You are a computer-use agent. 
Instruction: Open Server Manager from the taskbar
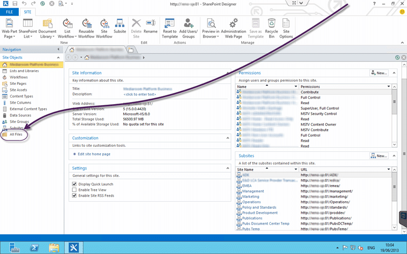click(x=14, y=247)
